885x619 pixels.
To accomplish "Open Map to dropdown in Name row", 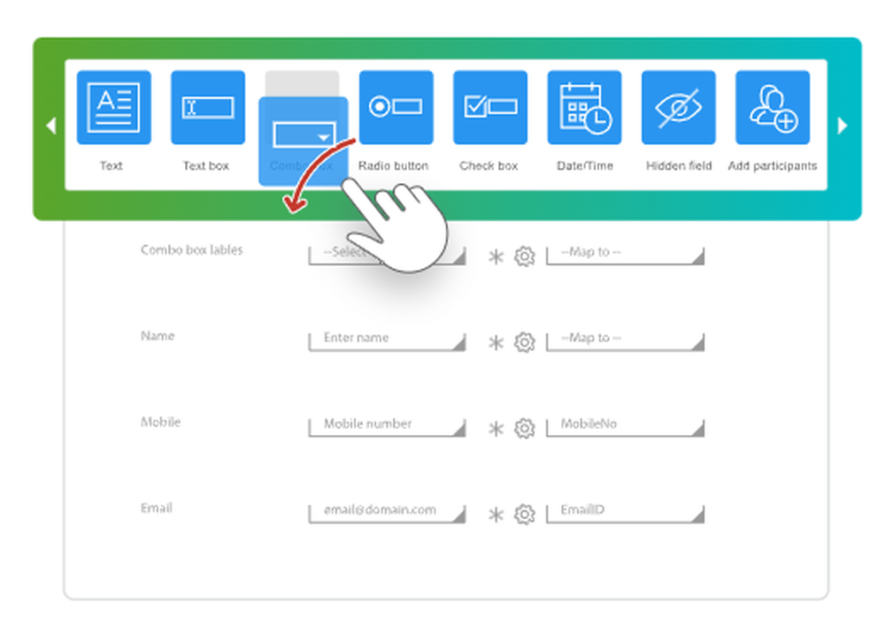I will click(x=626, y=340).
